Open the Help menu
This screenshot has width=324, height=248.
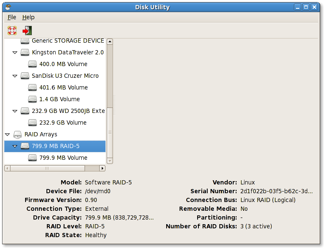pyautogui.click(x=28, y=17)
